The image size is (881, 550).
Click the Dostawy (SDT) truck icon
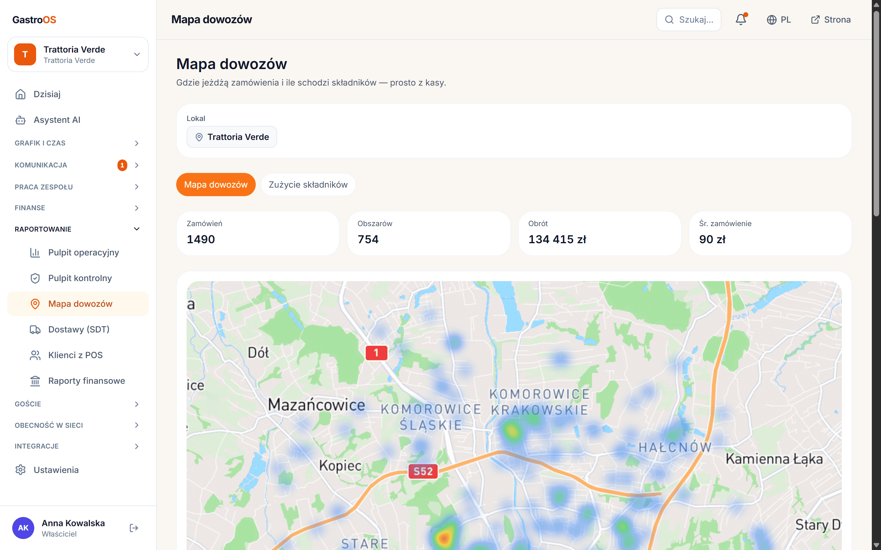35,330
